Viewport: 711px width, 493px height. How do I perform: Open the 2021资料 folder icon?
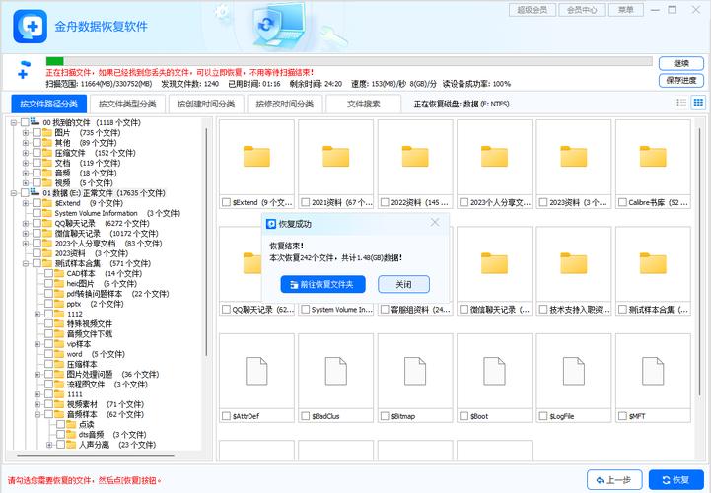click(x=334, y=157)
